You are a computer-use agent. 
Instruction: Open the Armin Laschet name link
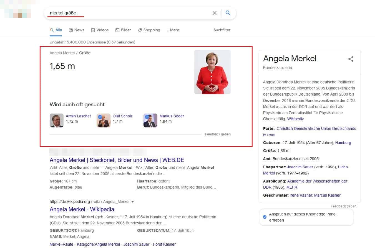click(x=78, y=116)
